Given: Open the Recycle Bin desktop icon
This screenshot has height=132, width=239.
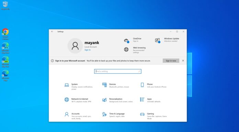Looking at the screenshot, I should click(x=5, y=5).
